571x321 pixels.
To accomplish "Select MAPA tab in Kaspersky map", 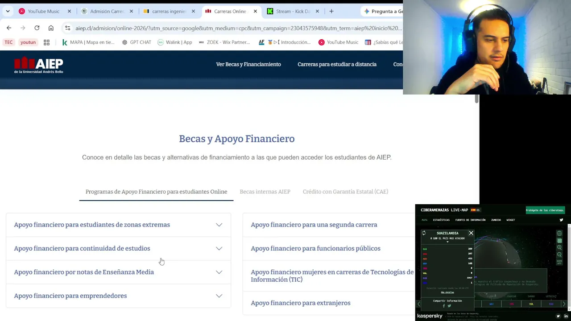I will [425, 220].
